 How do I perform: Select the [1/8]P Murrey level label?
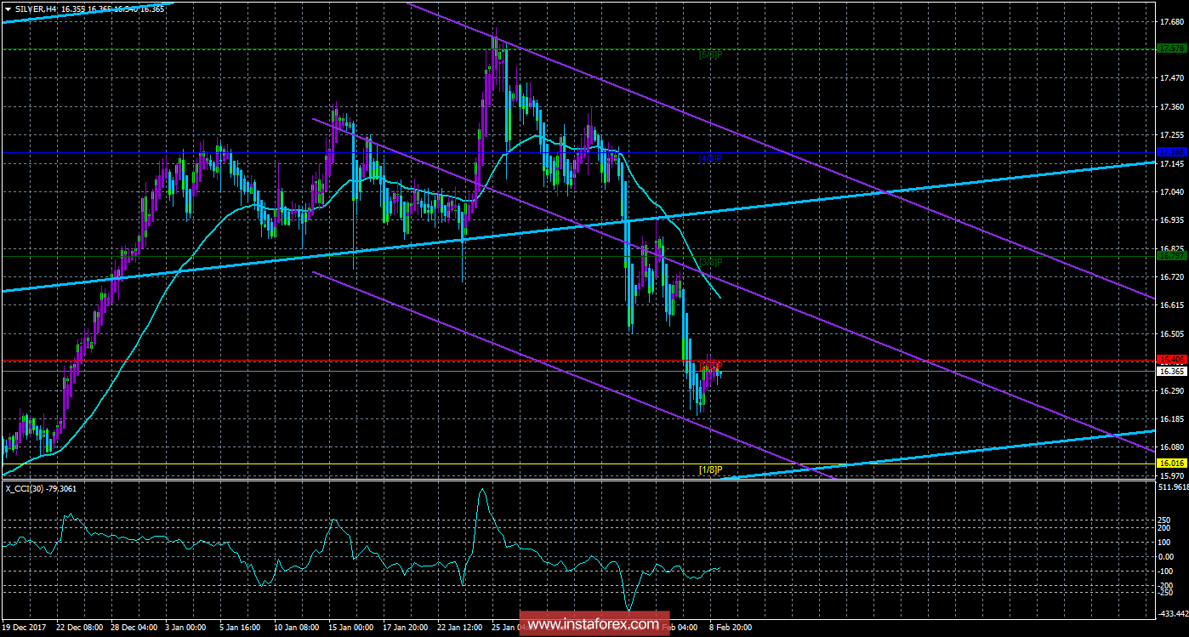click(x=710, y=469)
